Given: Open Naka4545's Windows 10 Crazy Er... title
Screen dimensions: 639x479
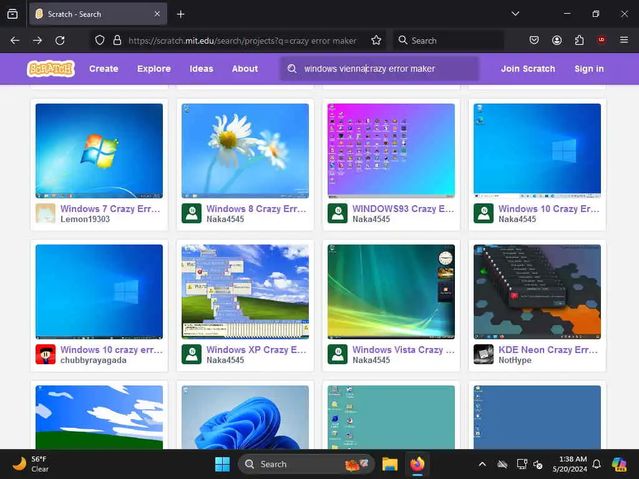Looking at the screenshot, I should [549, 209].
